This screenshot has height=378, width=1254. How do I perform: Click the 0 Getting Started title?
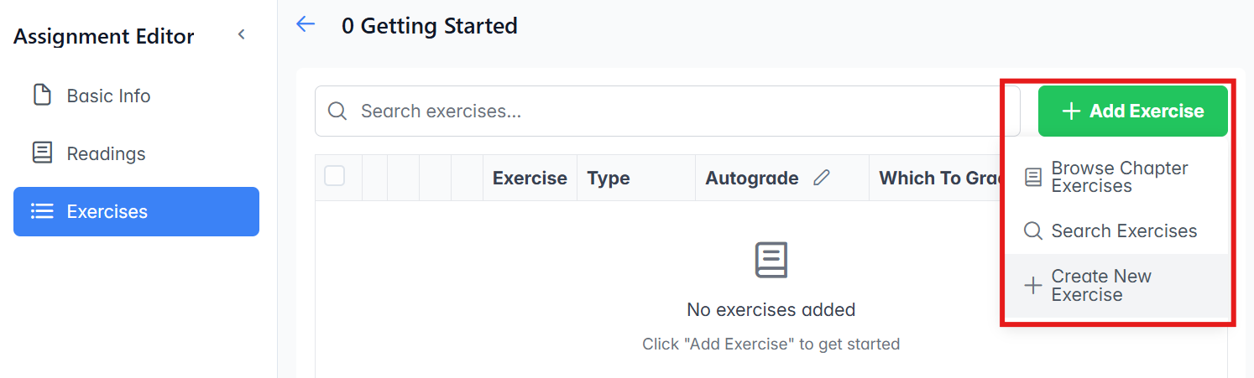429,26
